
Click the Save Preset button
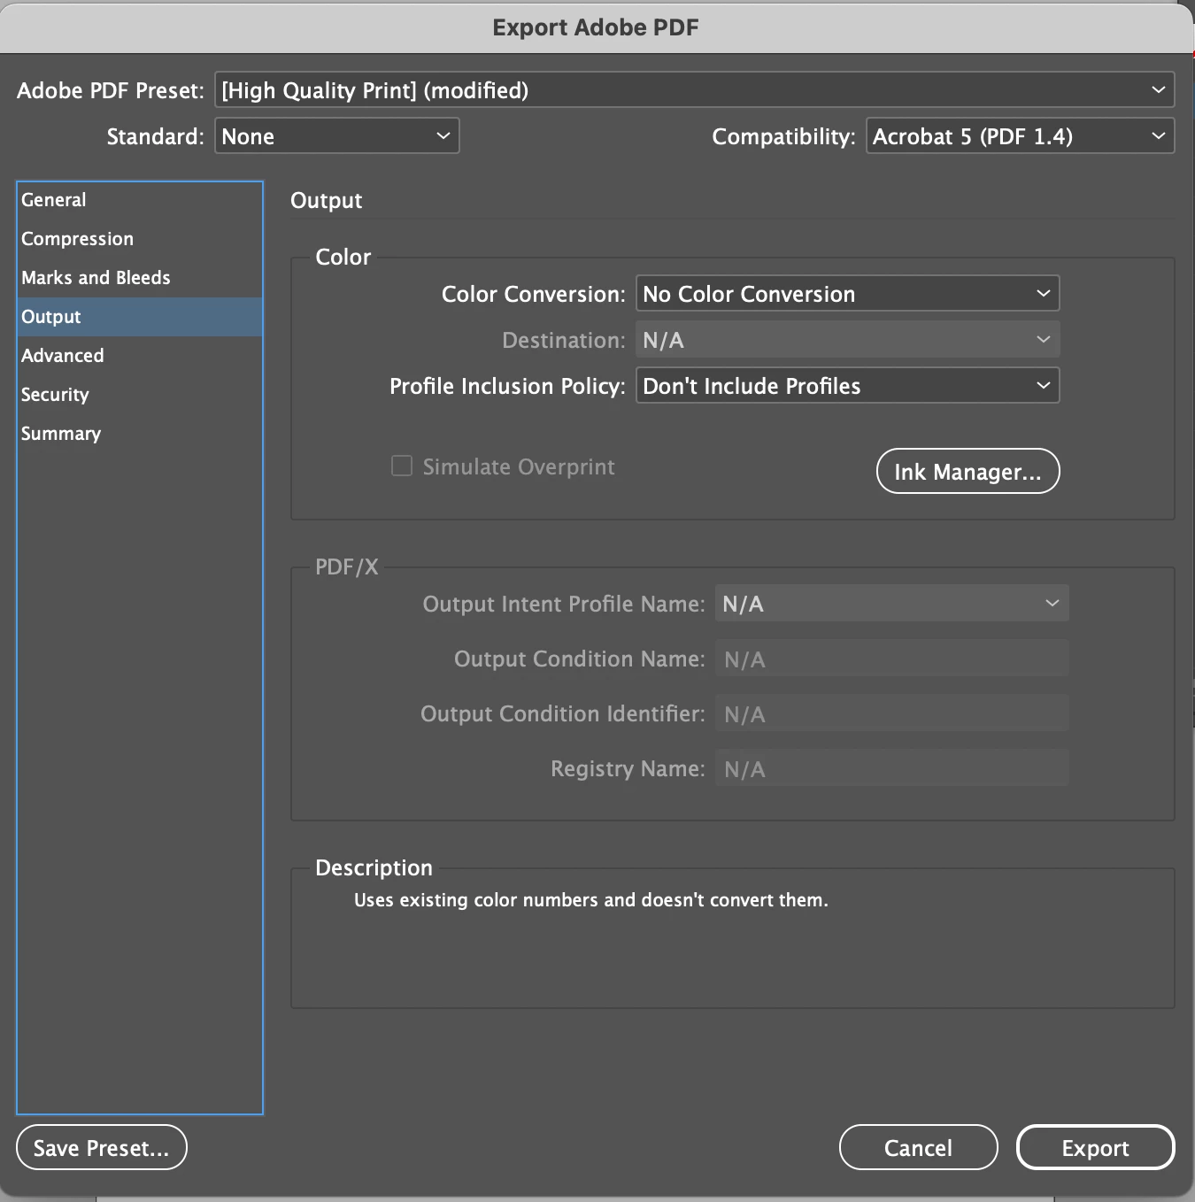(x=102, y=1148)
